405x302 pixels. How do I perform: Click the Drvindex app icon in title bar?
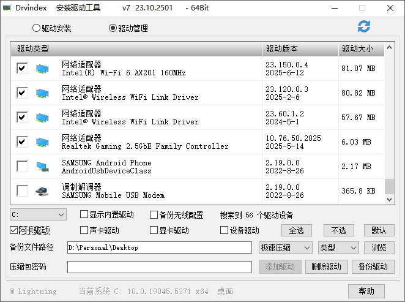click(7, 8)
